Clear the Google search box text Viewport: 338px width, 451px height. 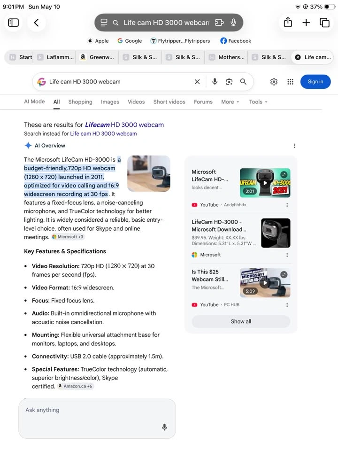point(197,82)
